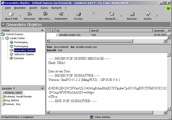Click the Entwürfe folder icon
172x120 pixels.
(11, 58)
